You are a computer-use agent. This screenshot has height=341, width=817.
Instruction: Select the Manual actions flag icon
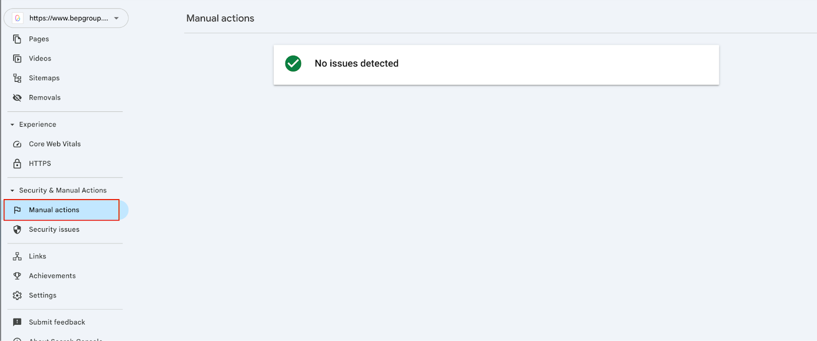pos(17,209)
